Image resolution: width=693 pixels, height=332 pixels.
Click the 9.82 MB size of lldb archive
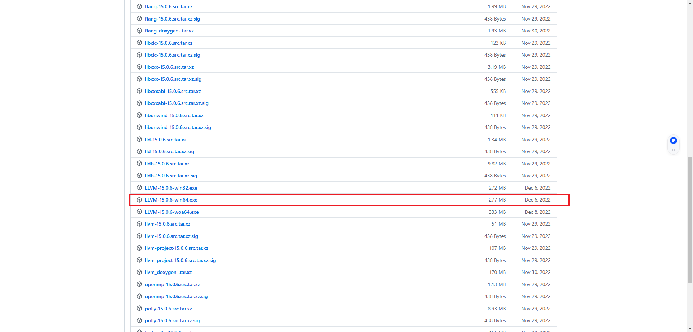tap(497, 164)
